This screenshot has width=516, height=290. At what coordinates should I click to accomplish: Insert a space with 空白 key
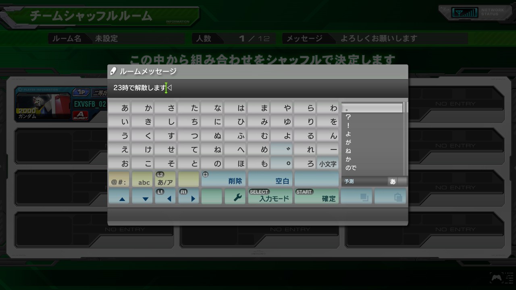pos(270,180)
